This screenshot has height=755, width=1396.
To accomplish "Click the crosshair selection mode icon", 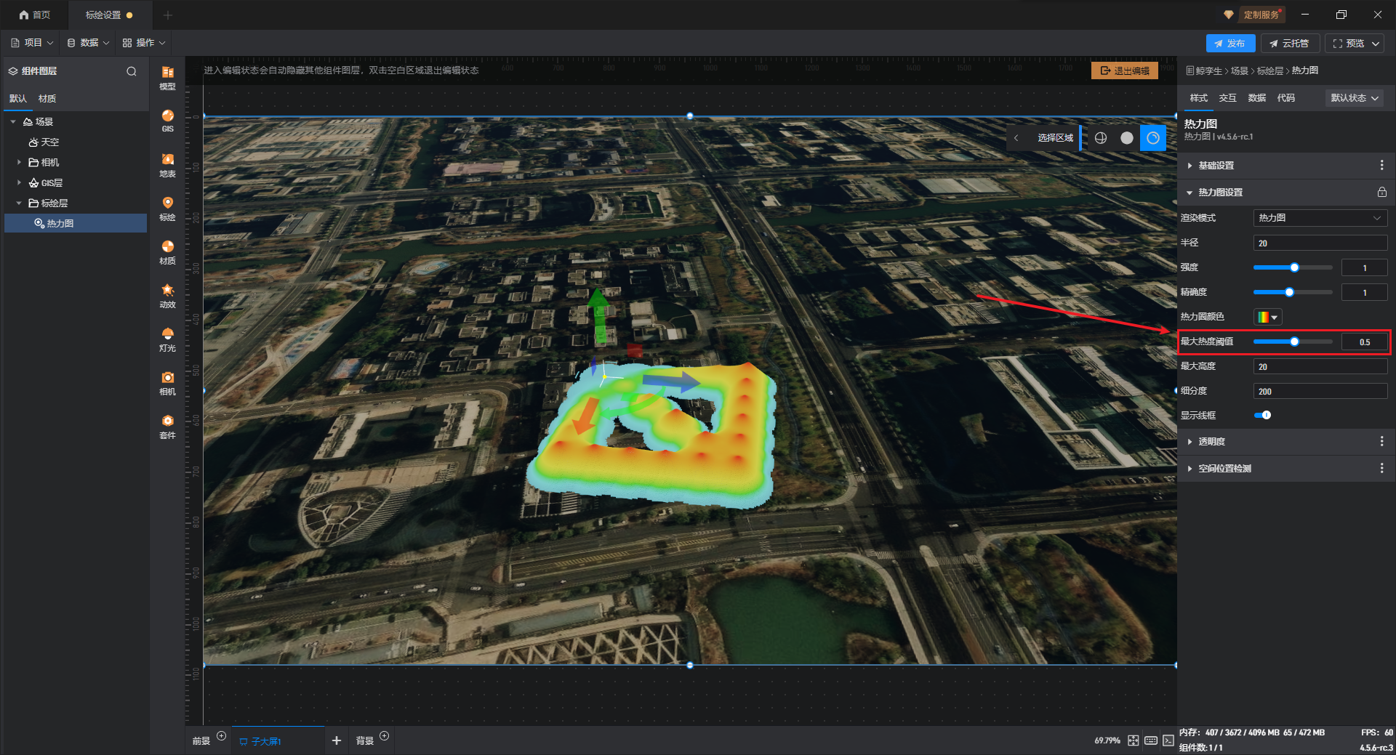I will [x=1101, y=138].
